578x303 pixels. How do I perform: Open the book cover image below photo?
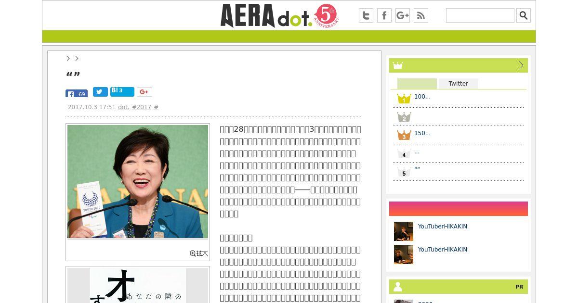point(138,285)
